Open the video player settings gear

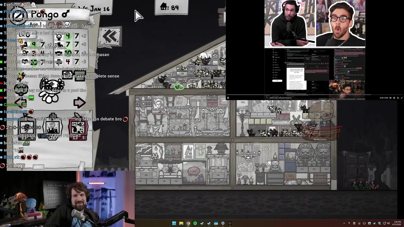394,98
